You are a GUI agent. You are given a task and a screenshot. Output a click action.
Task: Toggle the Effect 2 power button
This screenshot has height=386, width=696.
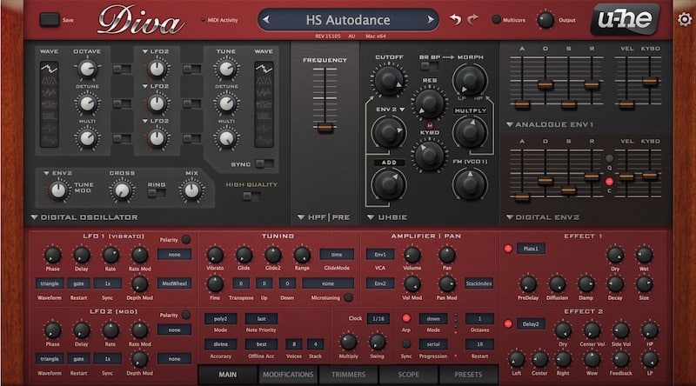click(508, 324)
